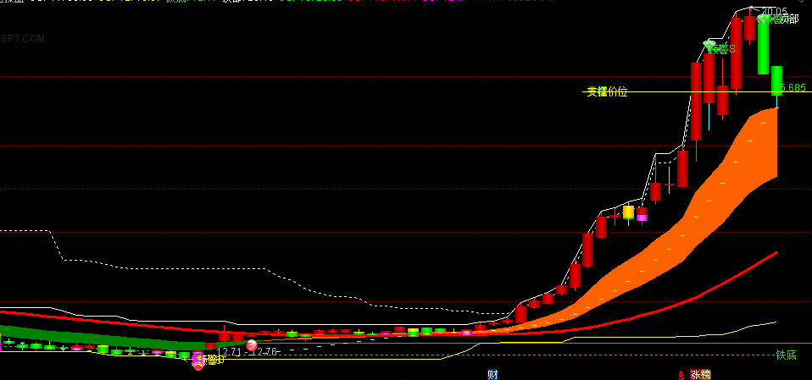Image resolution: width=812 pixels, height=380 pixels.
Task: Select the last green candlestick on right
Action: point(776,80)
